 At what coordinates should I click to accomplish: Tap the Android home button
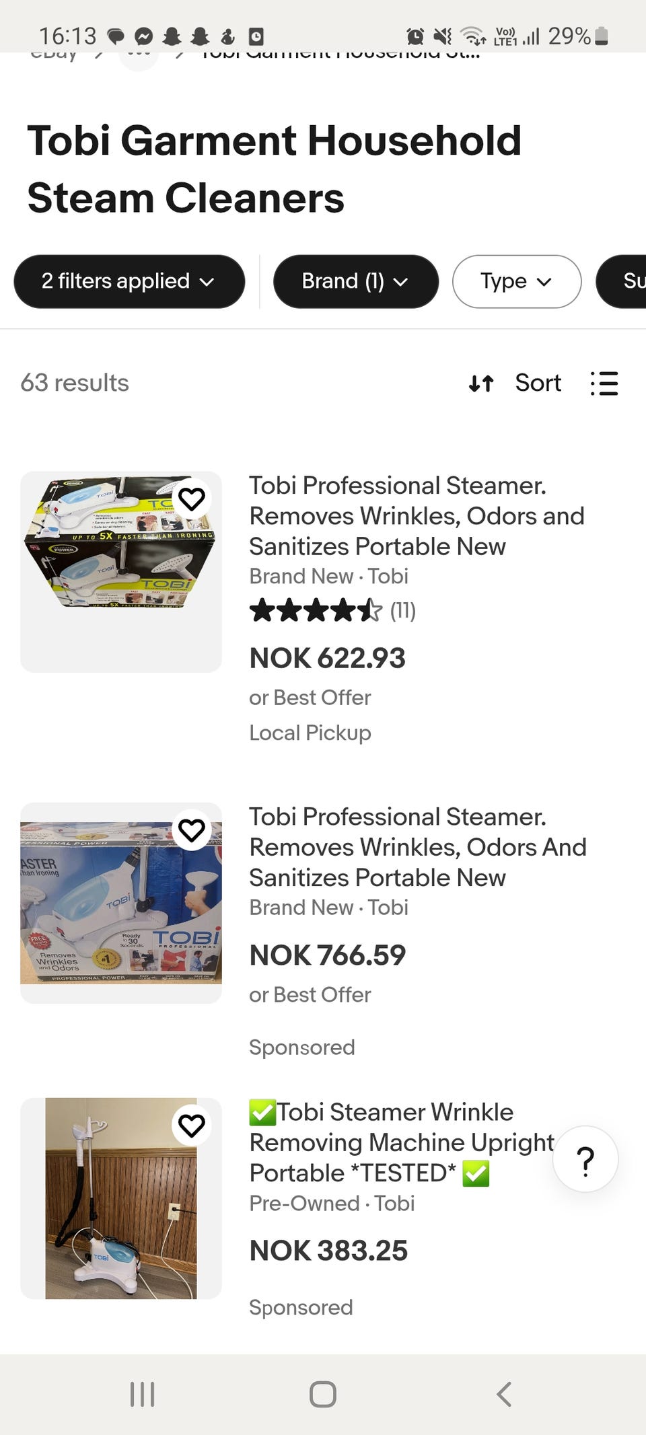[x=323, y=1394]
